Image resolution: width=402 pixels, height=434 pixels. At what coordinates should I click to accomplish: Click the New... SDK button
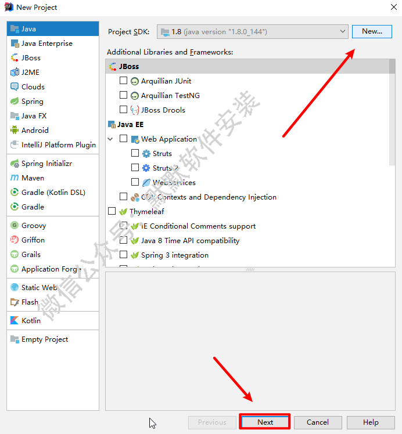coord(372,31)
